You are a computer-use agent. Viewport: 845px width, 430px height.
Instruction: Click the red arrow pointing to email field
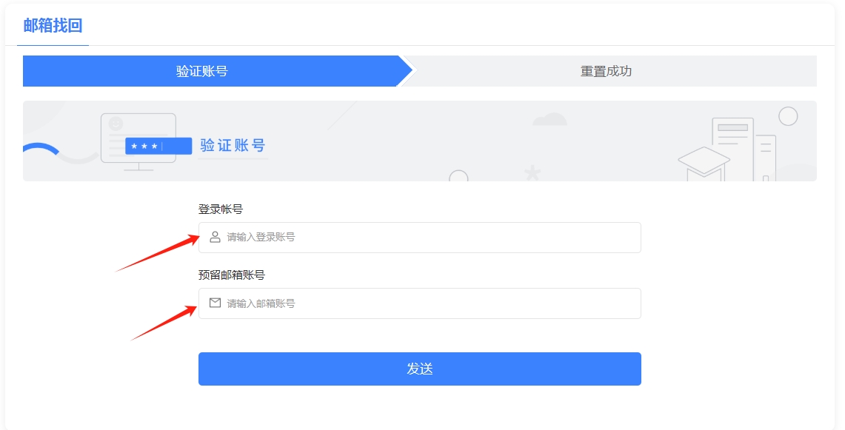coord(164,322)
